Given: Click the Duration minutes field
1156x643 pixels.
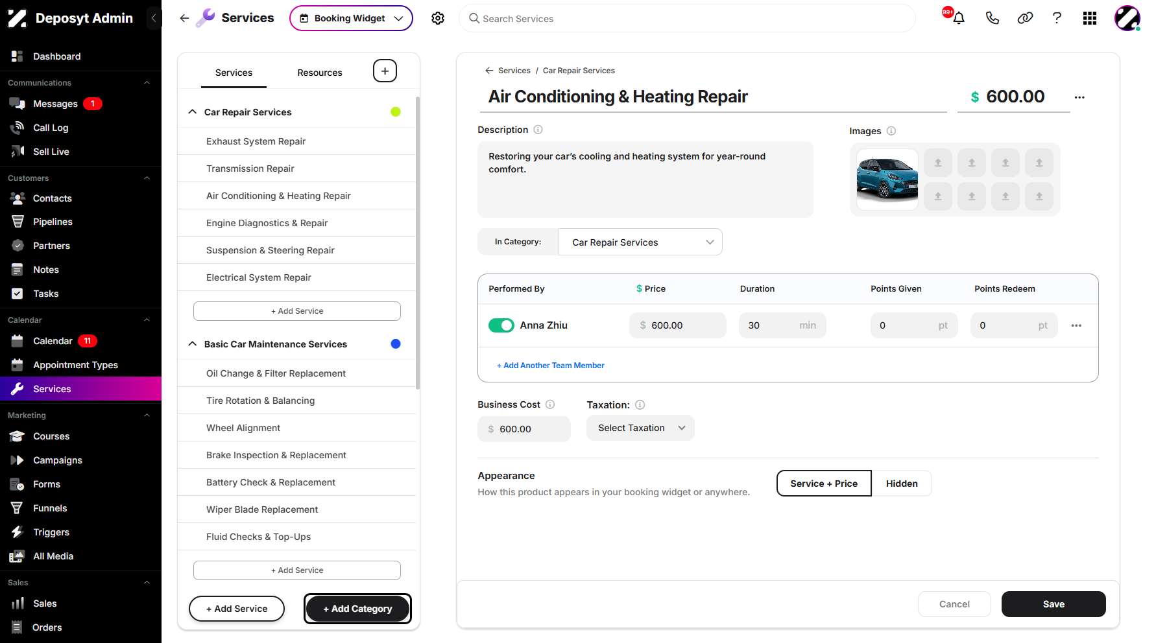Looking at the screenshot, I should coord(782,325).
